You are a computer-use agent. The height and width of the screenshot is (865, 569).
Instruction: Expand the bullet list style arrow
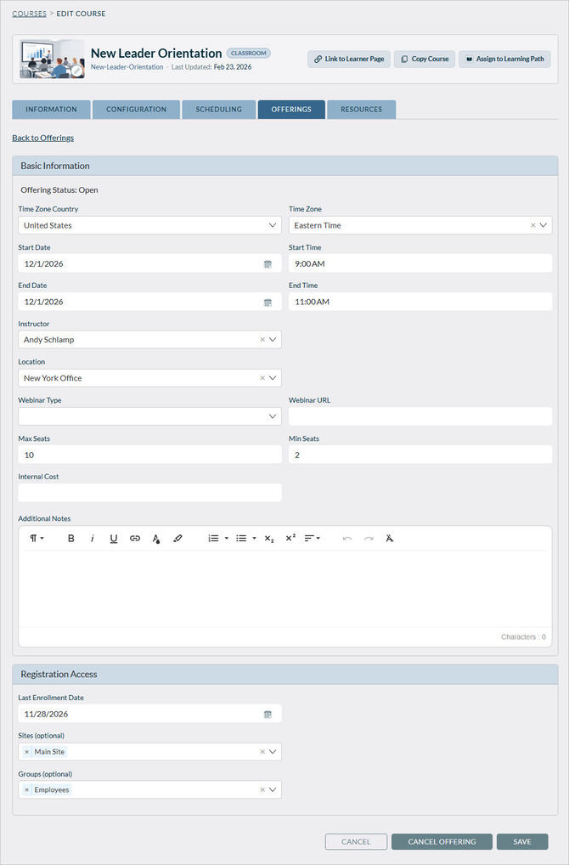point(254,539)
